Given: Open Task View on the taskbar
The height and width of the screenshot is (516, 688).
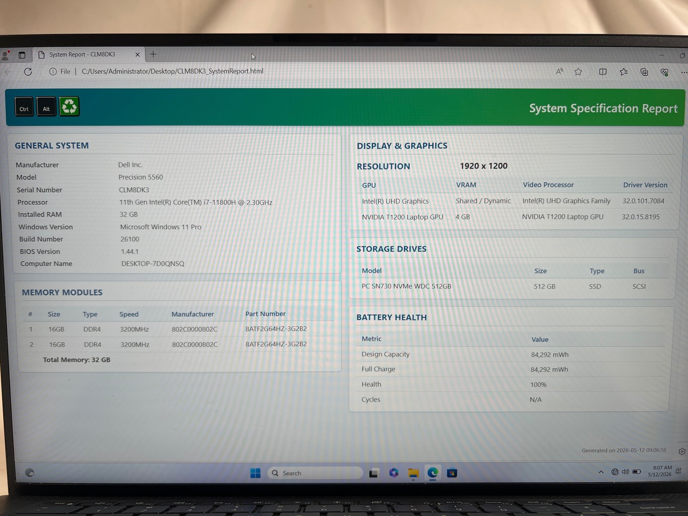Looking at the screenshot, I should coord(374,473).
